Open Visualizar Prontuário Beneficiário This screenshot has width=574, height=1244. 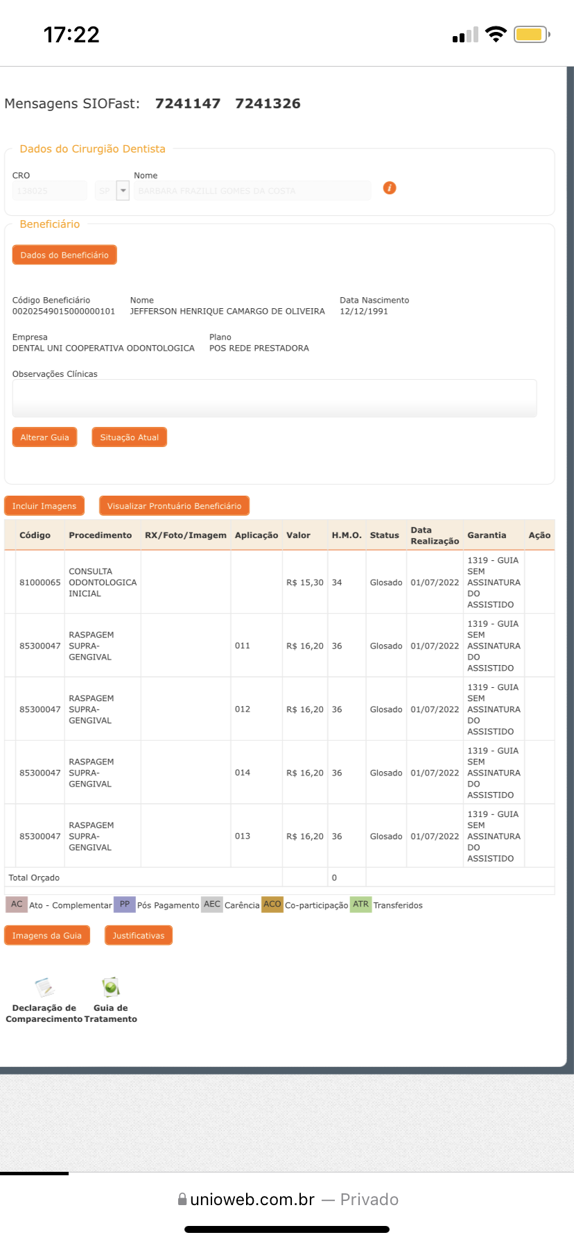click(174, 506)
